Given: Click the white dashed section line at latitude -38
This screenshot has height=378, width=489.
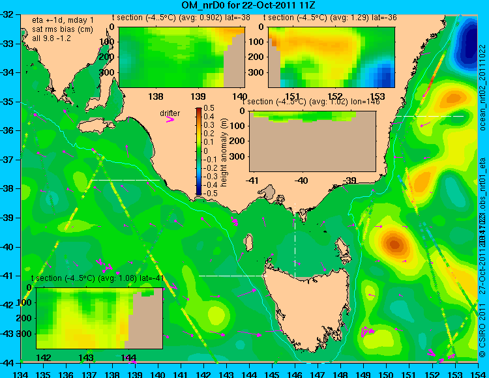Looking at the screenshot, I should tap(125, 180).
